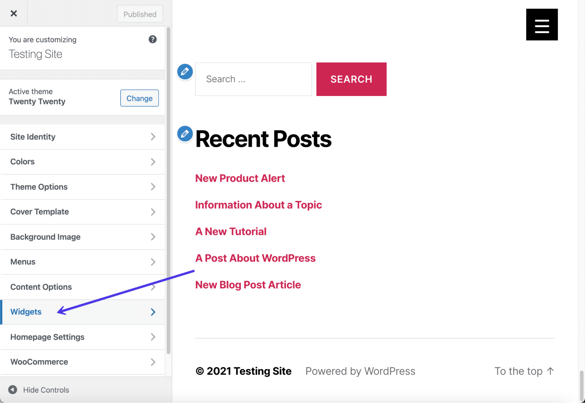Screen dimensions: 585x403
Task: Click the Widgets menu item
Action: [x=26, y=311]
